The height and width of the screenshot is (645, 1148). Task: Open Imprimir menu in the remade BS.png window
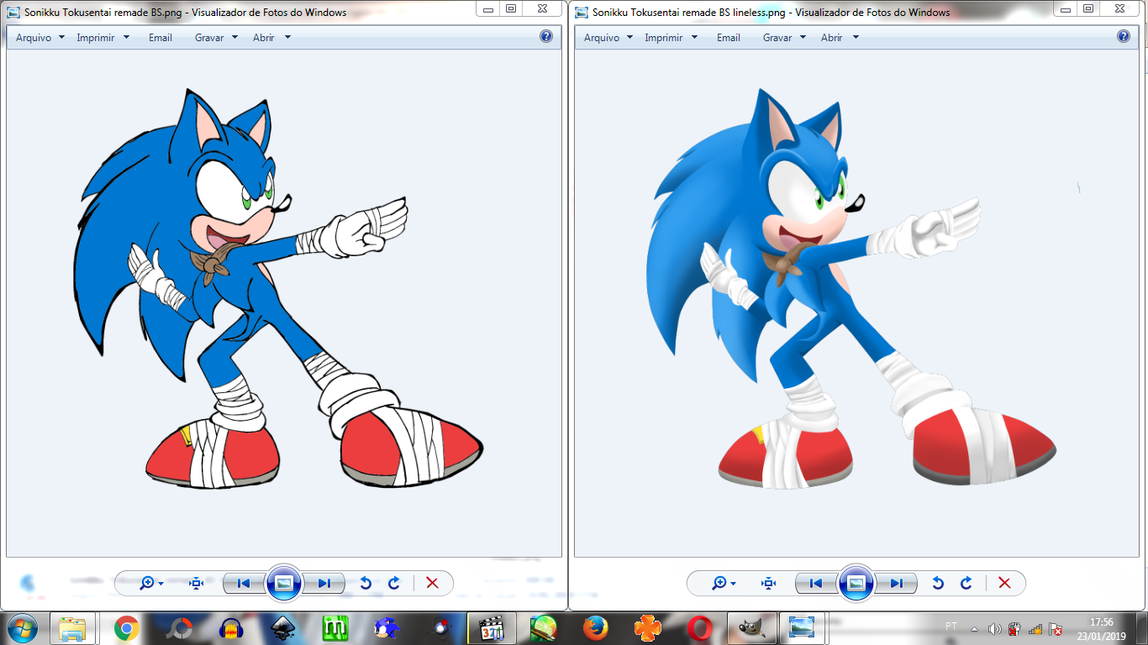[103, 38]
